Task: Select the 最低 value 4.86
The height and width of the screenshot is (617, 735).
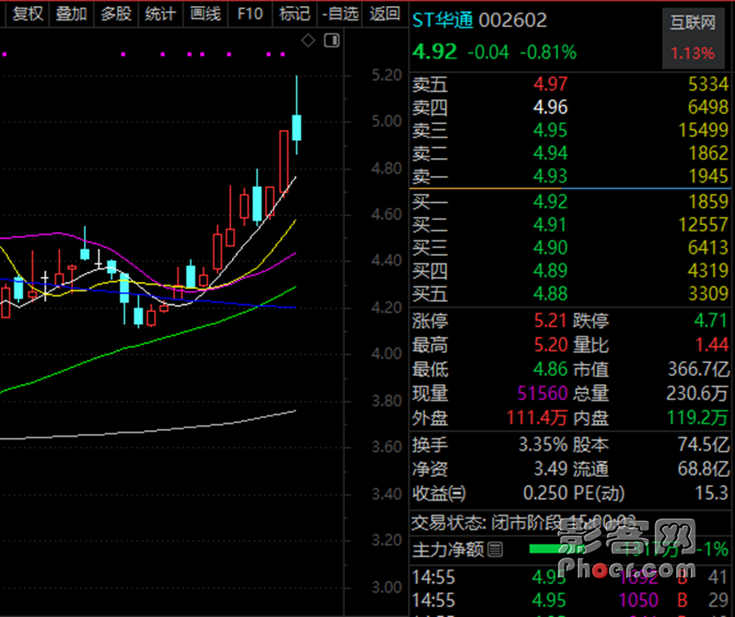Action: click(551, 370)
